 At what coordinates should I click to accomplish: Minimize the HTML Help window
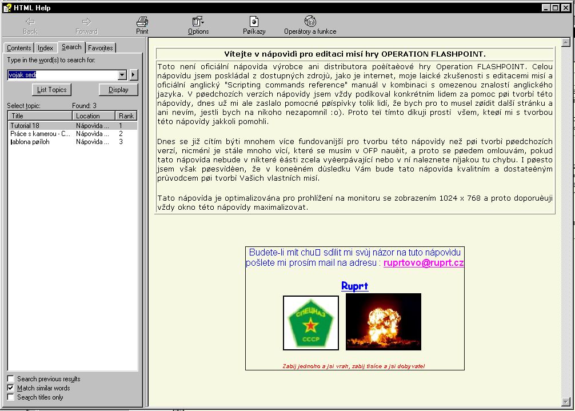[x=546, y=7]
